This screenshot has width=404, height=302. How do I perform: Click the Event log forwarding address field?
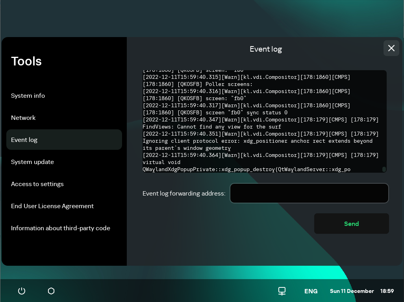tap(309, 193)
